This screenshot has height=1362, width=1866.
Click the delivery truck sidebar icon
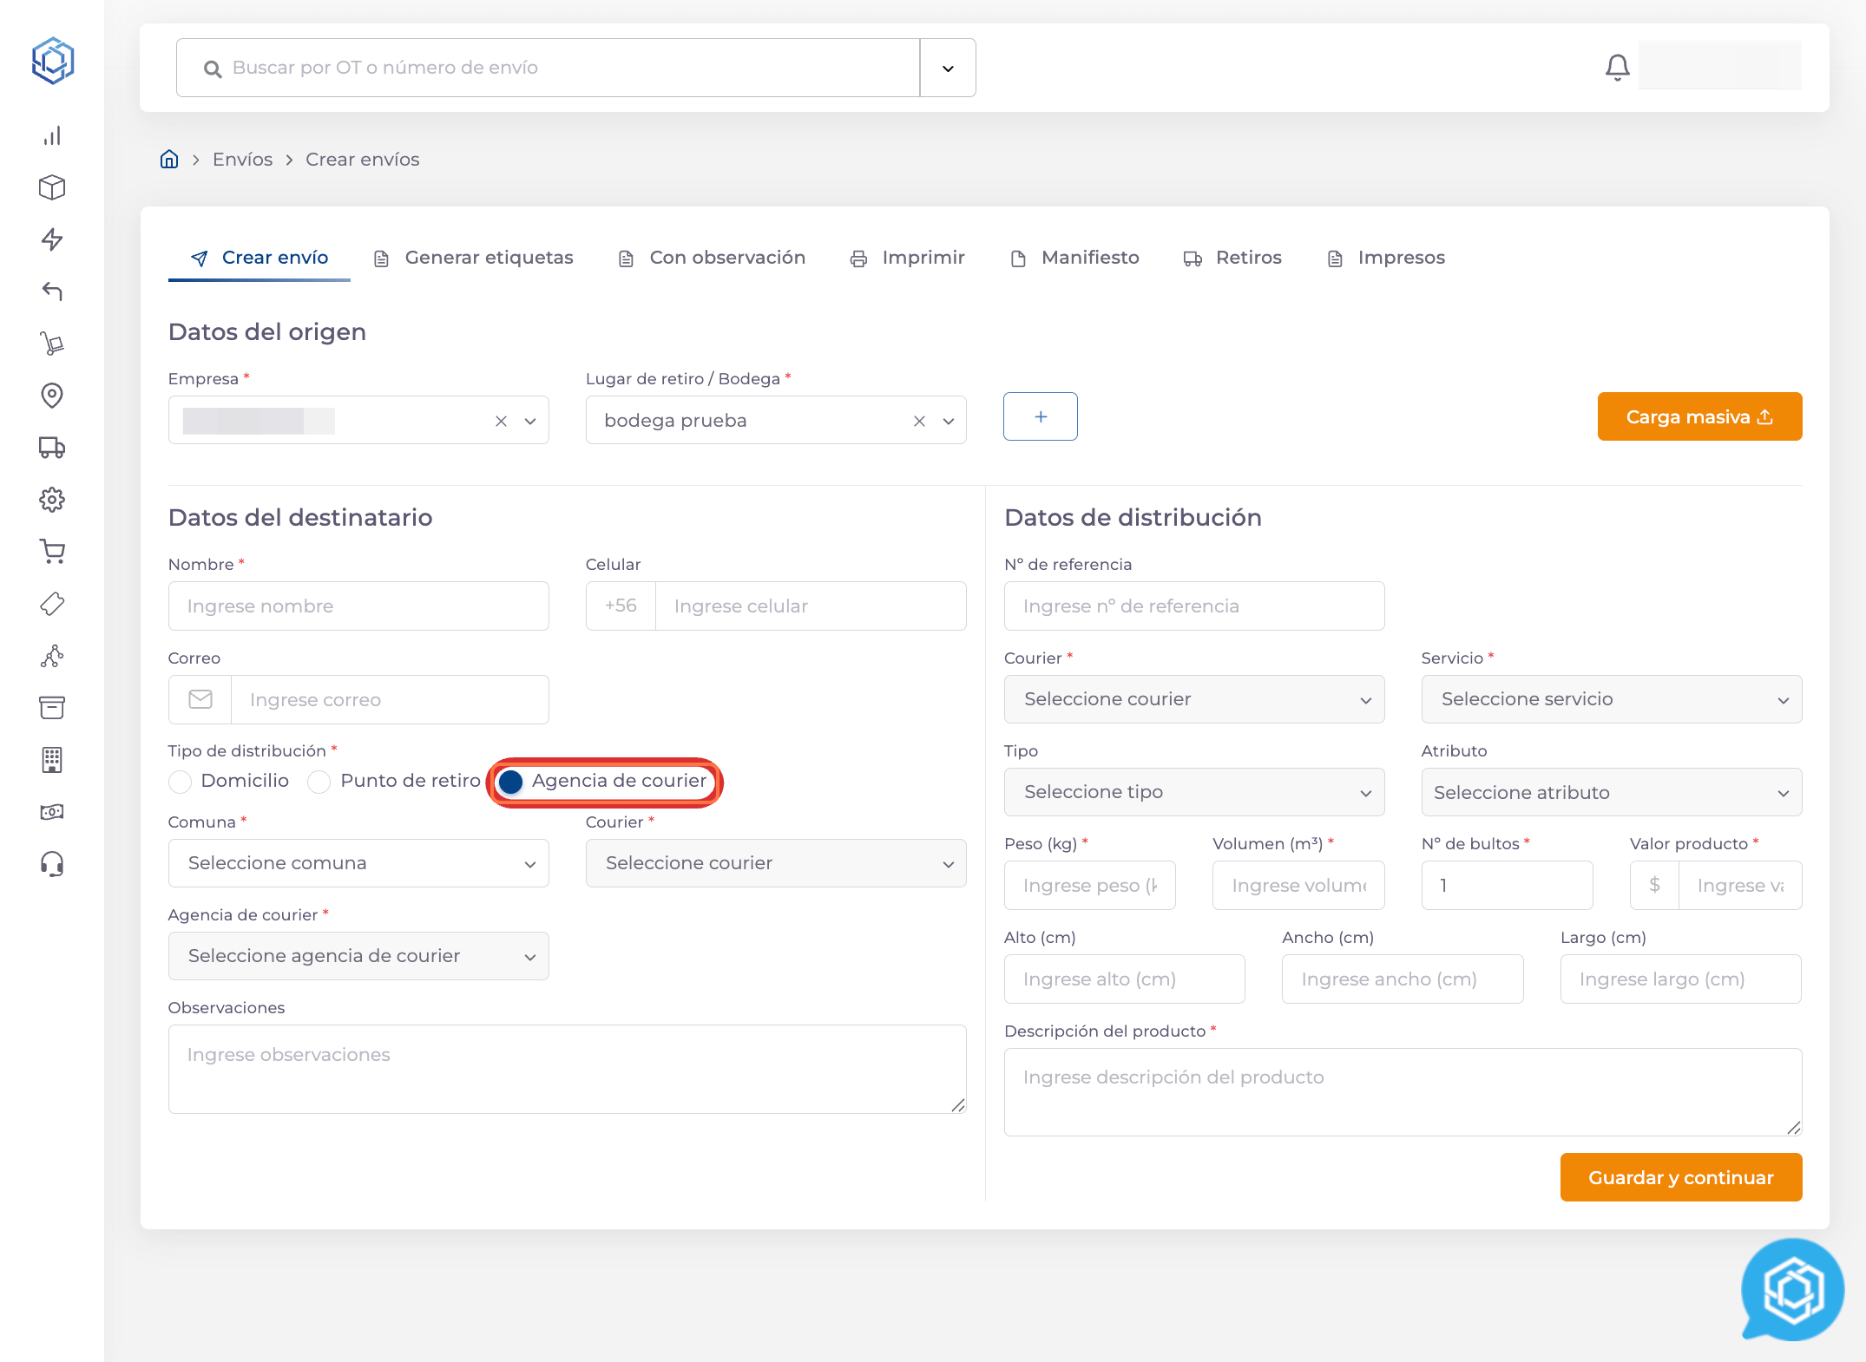(x=52, y=448)
